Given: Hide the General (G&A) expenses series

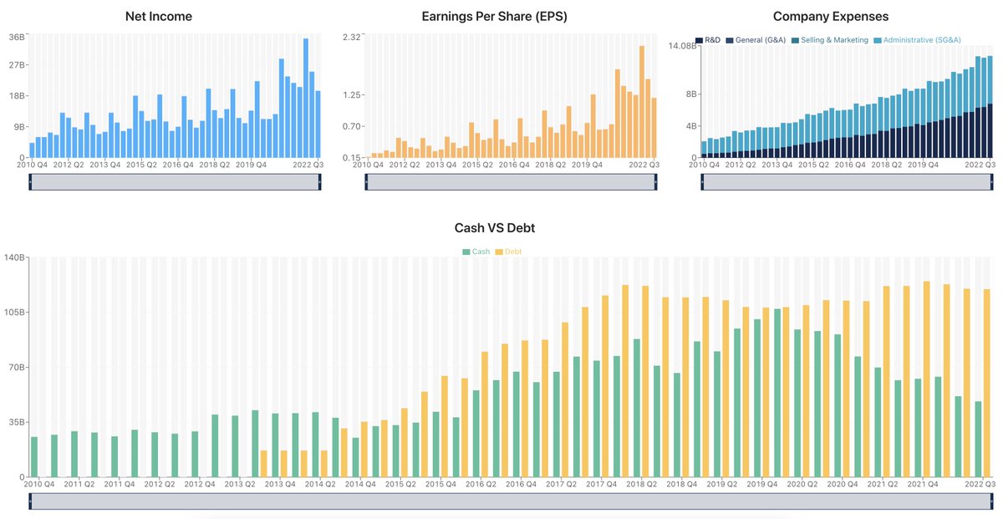Looking at the screenshot, I should click(756, 40).
